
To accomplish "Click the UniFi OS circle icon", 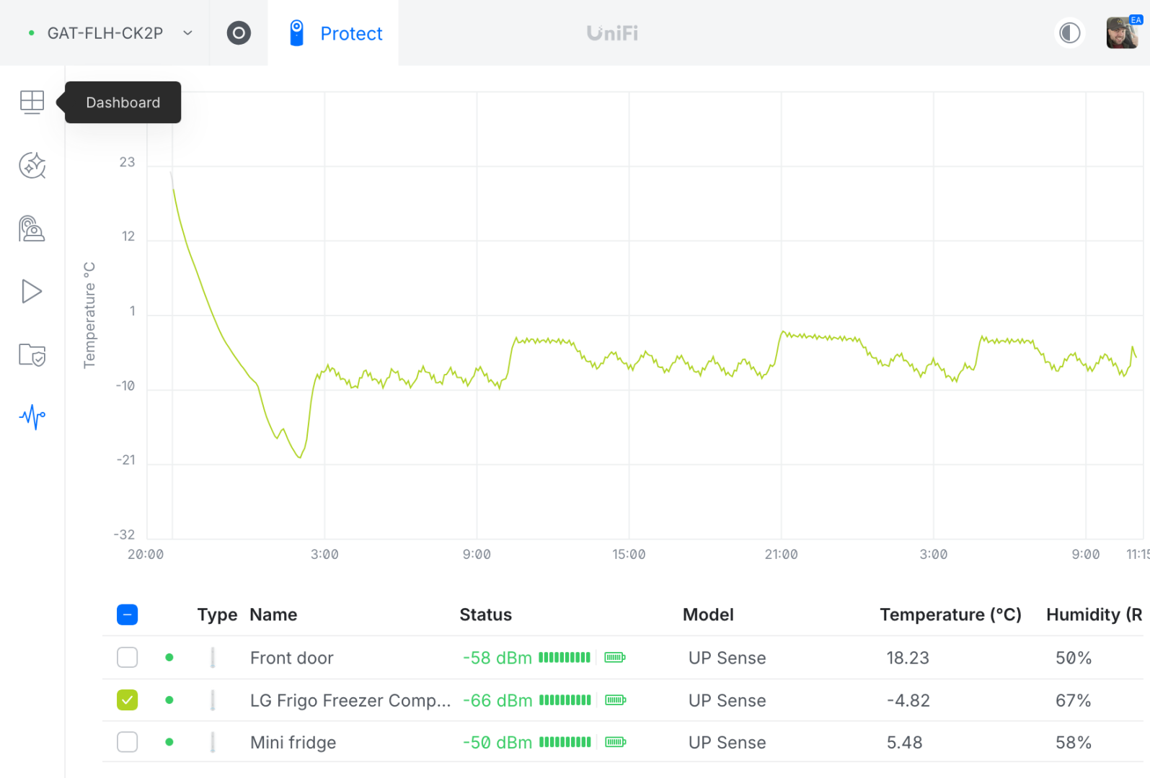I will click(239, 33).
